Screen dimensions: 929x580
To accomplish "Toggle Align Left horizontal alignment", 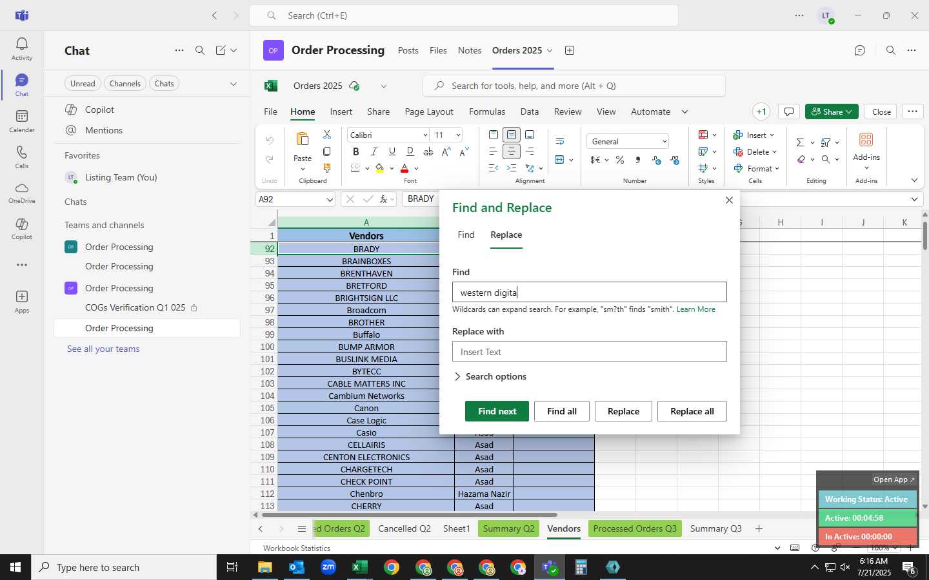I will pyautogui.click(x=494, y=151).
